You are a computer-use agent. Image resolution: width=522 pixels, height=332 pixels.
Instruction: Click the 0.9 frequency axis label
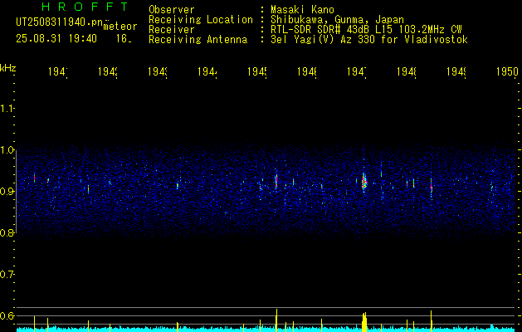pyautogui.click(x=7, y=191)
